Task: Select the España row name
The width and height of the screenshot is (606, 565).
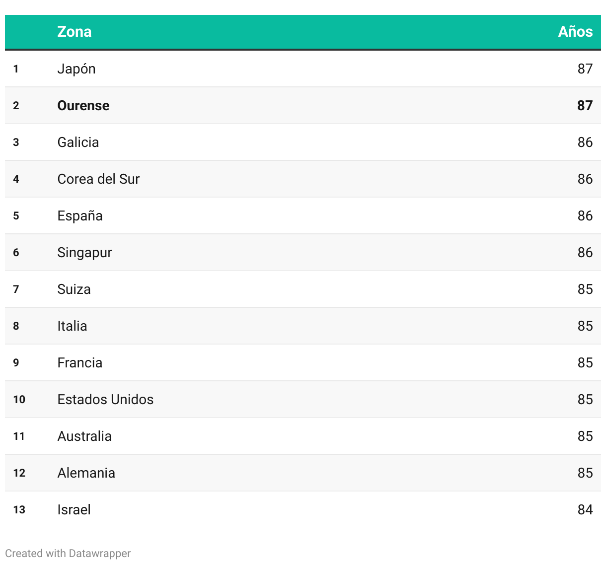Action: pyautogui.click(x=80, y=215)
